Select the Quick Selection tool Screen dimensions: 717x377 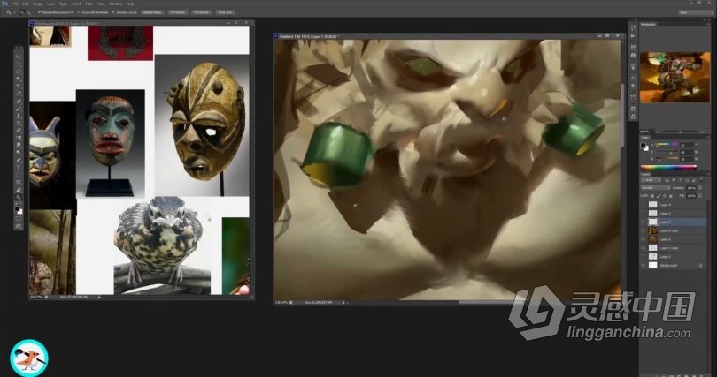pyautogui.click(x=19, y=79)
